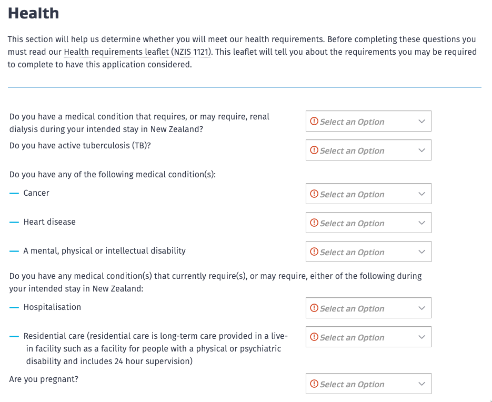Expand the Cancer dropdown arrow

click(421, 194)
